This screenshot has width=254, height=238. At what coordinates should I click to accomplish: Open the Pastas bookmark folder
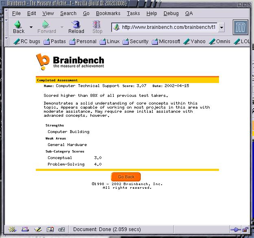pos(55,41)
